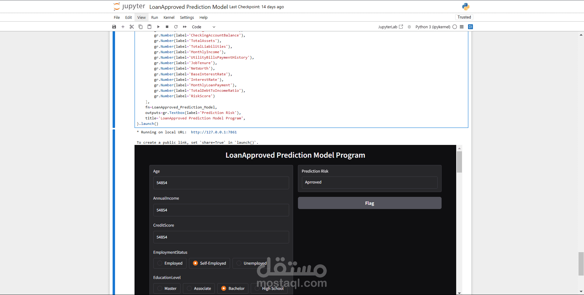Click the Jupyter logo
This screenshot has height=295, width=584.
129,6
